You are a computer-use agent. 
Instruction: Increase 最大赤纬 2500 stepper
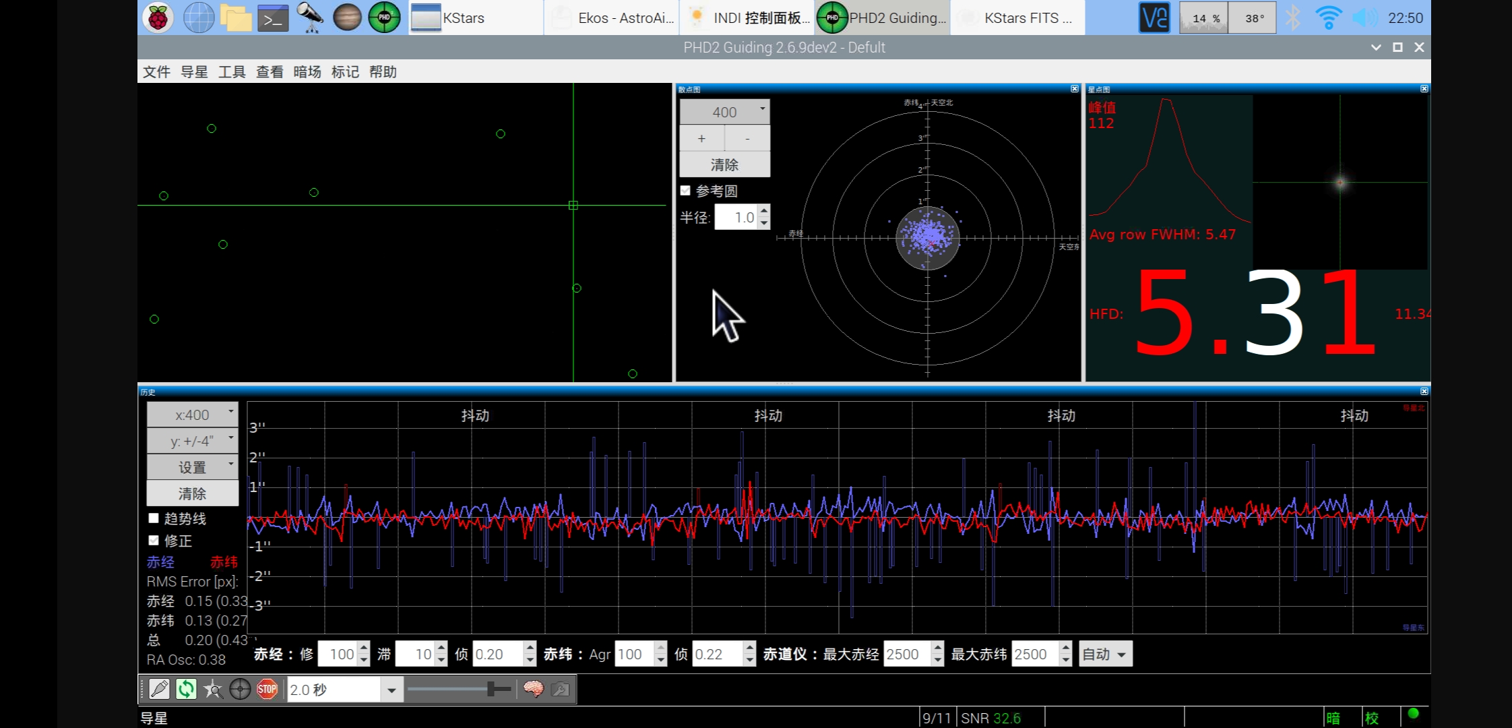(1066, 648)
